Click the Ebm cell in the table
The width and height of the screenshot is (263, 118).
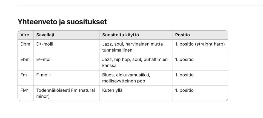pos(25,60)
